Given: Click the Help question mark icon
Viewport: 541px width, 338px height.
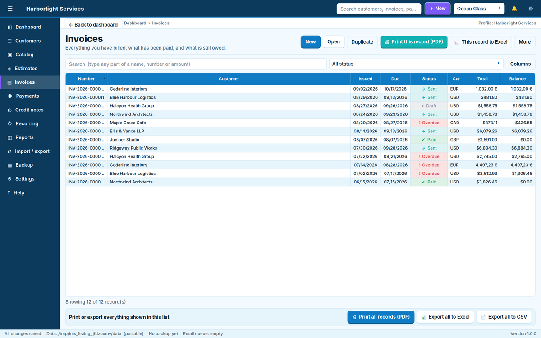Looking at the screenshot, I should click(9, 192).
